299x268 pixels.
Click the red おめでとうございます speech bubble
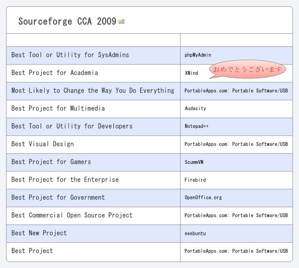(247, 70)
